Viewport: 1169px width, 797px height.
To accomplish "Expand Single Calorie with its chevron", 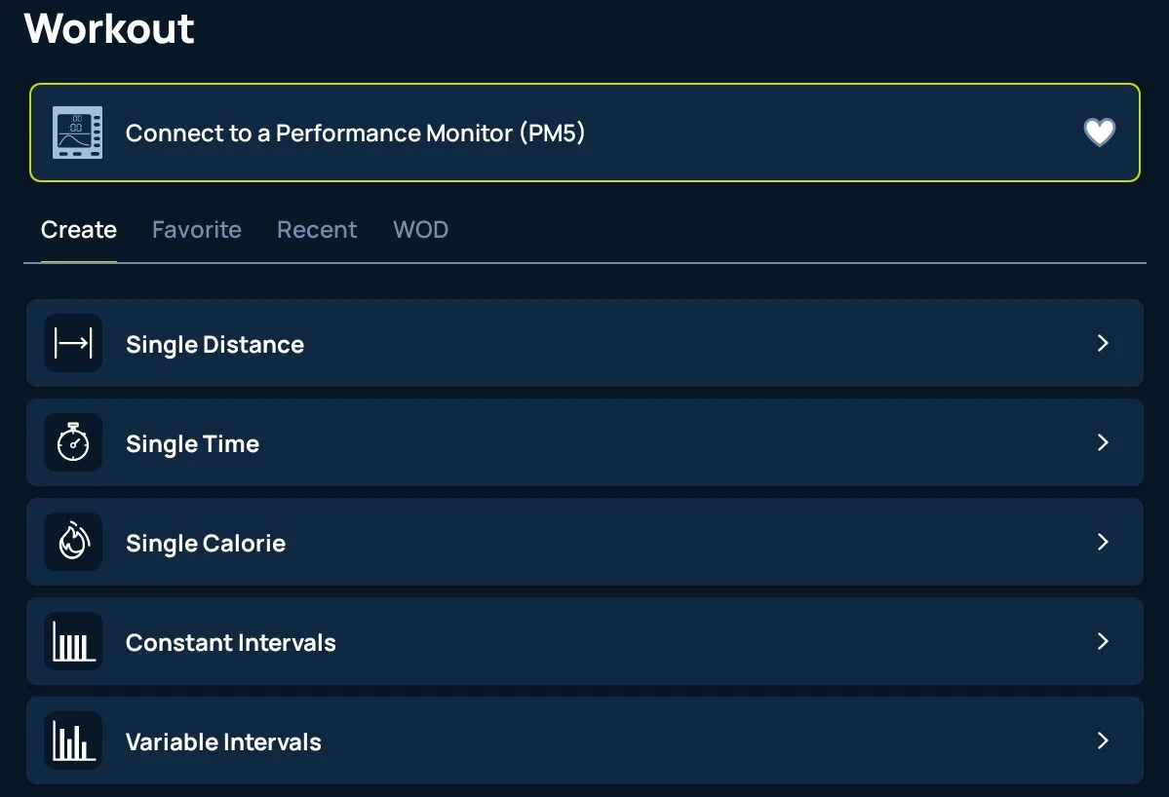I will pos(1103,542).
